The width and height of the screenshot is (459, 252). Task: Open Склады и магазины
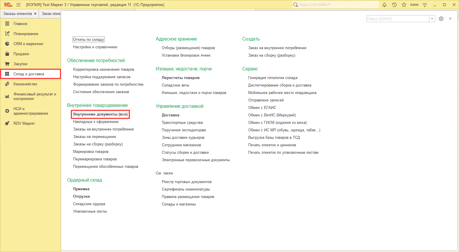[x=179, y=204]
